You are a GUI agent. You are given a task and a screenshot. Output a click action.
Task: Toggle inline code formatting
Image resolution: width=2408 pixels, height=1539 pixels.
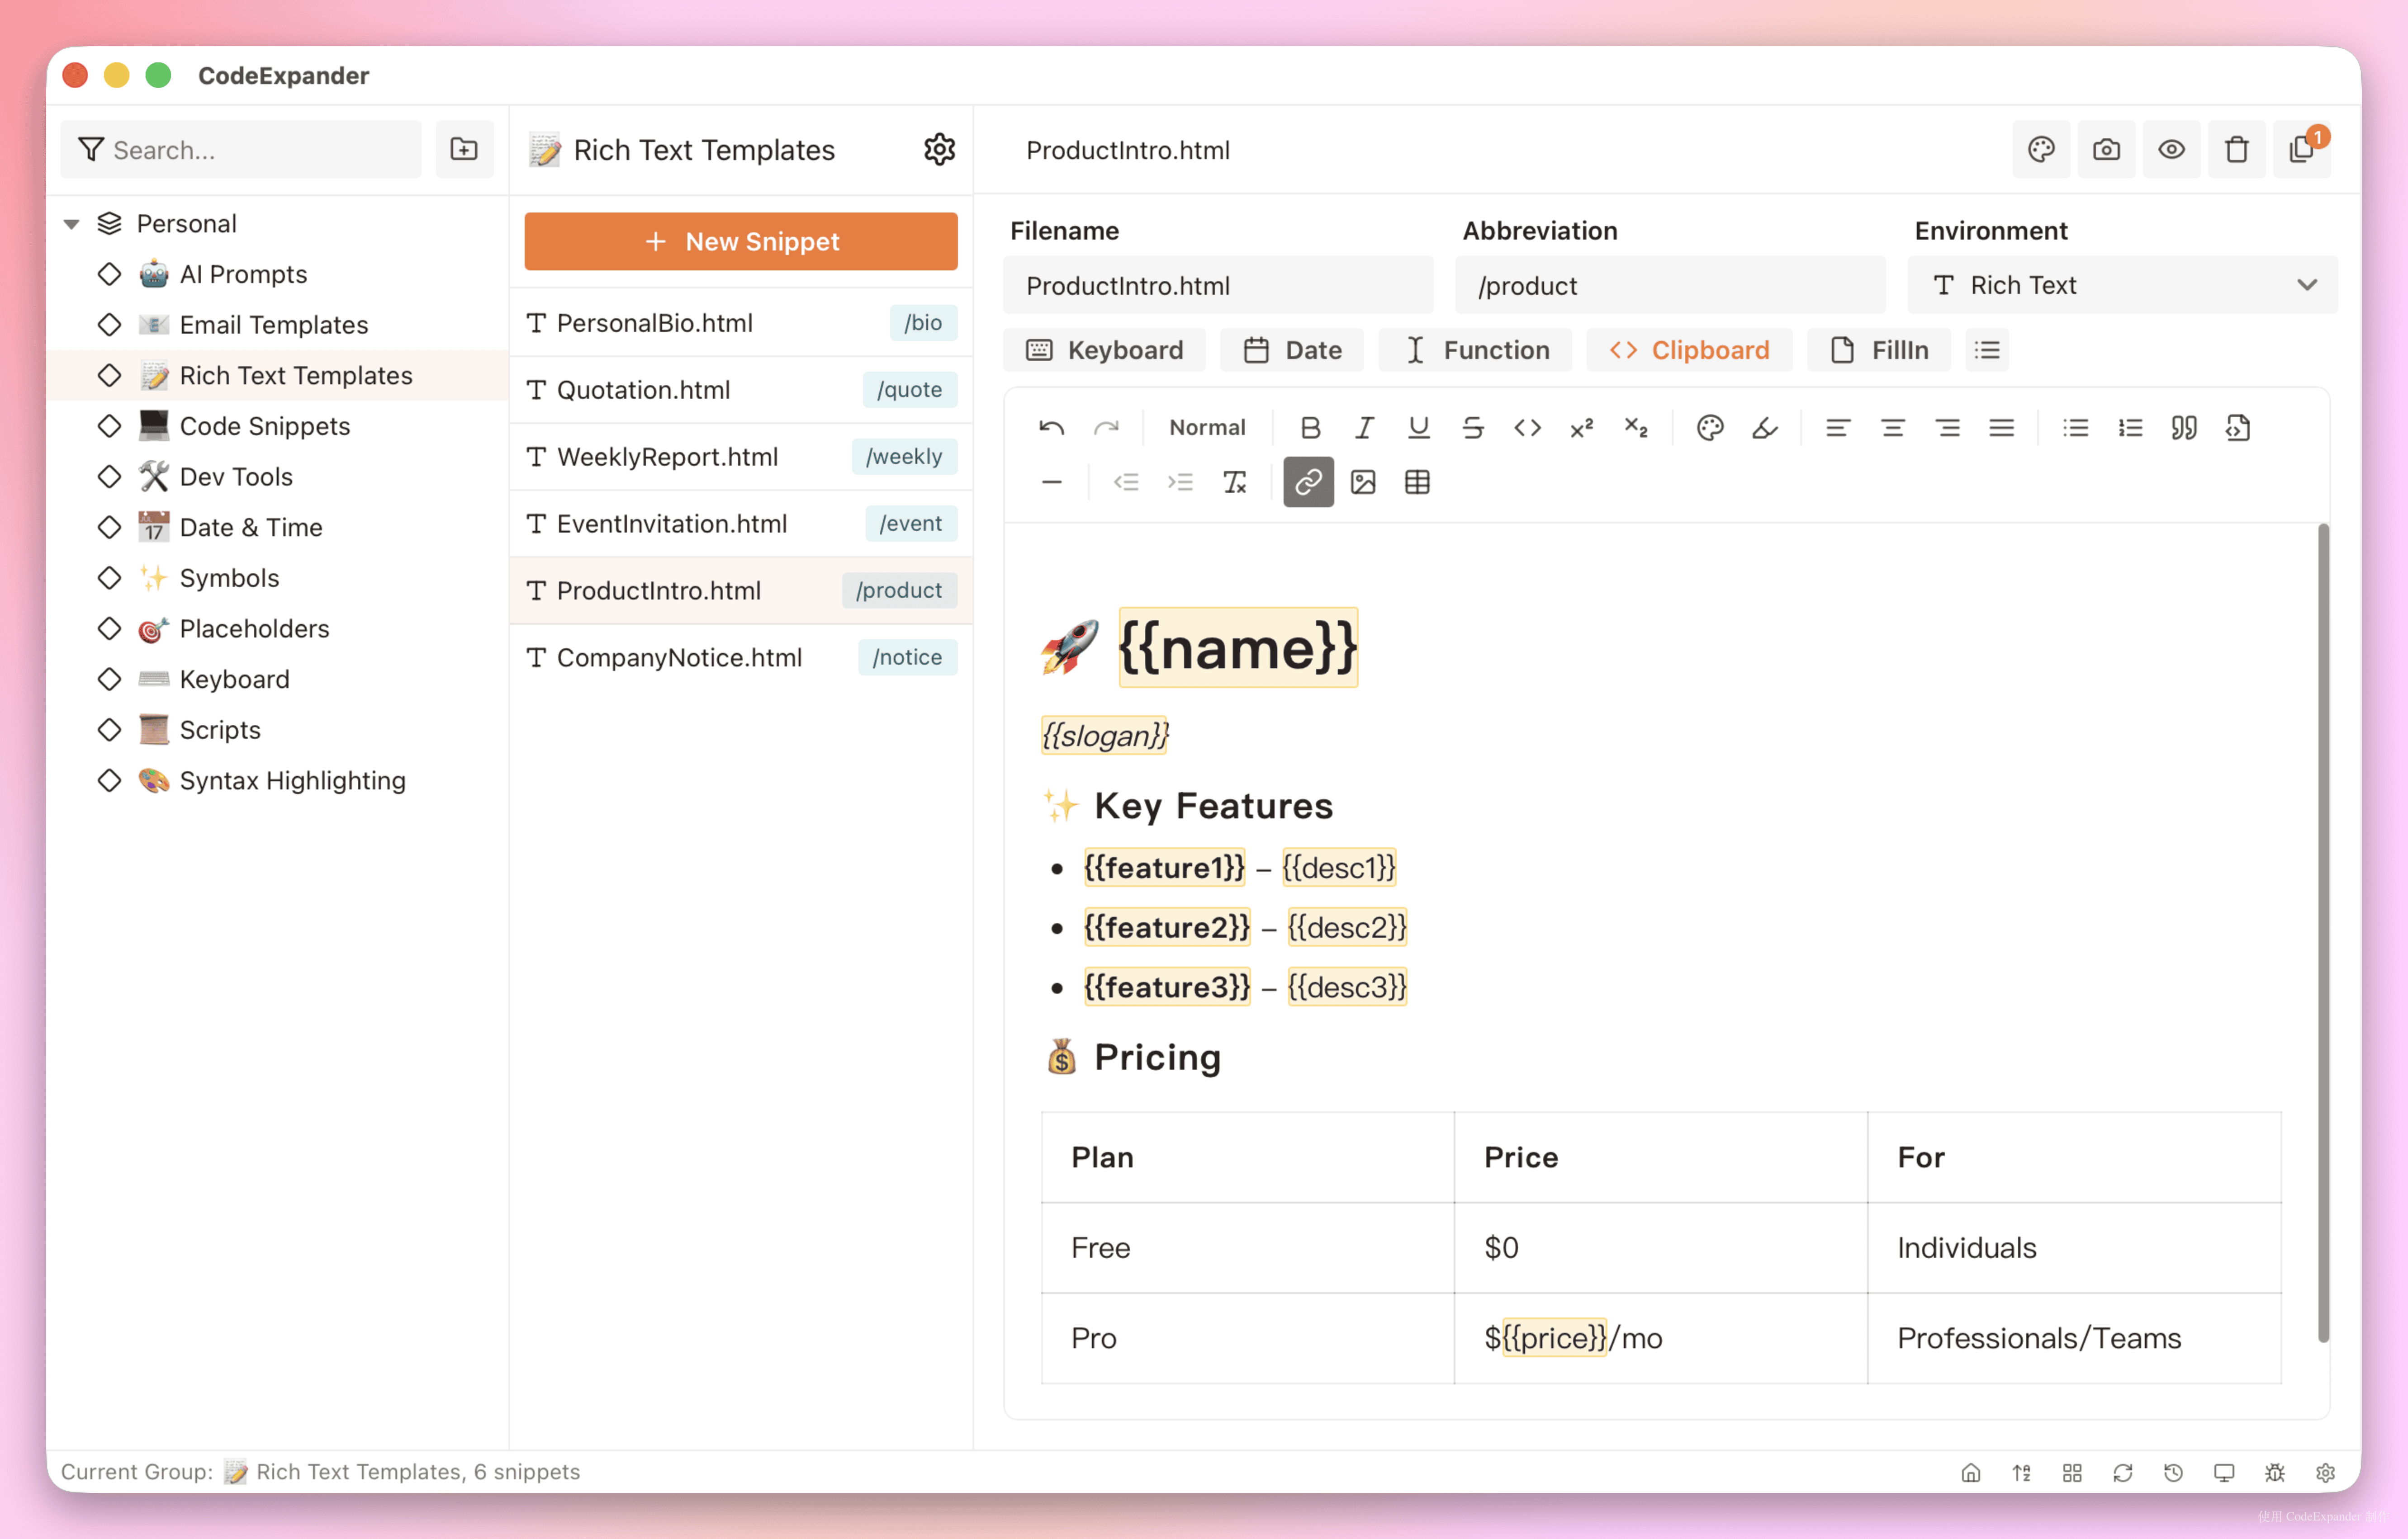coord(1527,428)
